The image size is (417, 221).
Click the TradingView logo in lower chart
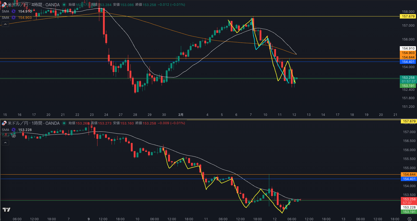pyautogui.click(x=7, y=210)
